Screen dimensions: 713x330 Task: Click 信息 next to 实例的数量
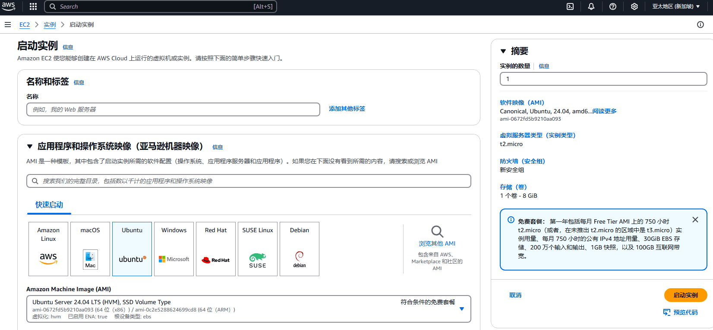pos(544,66)
